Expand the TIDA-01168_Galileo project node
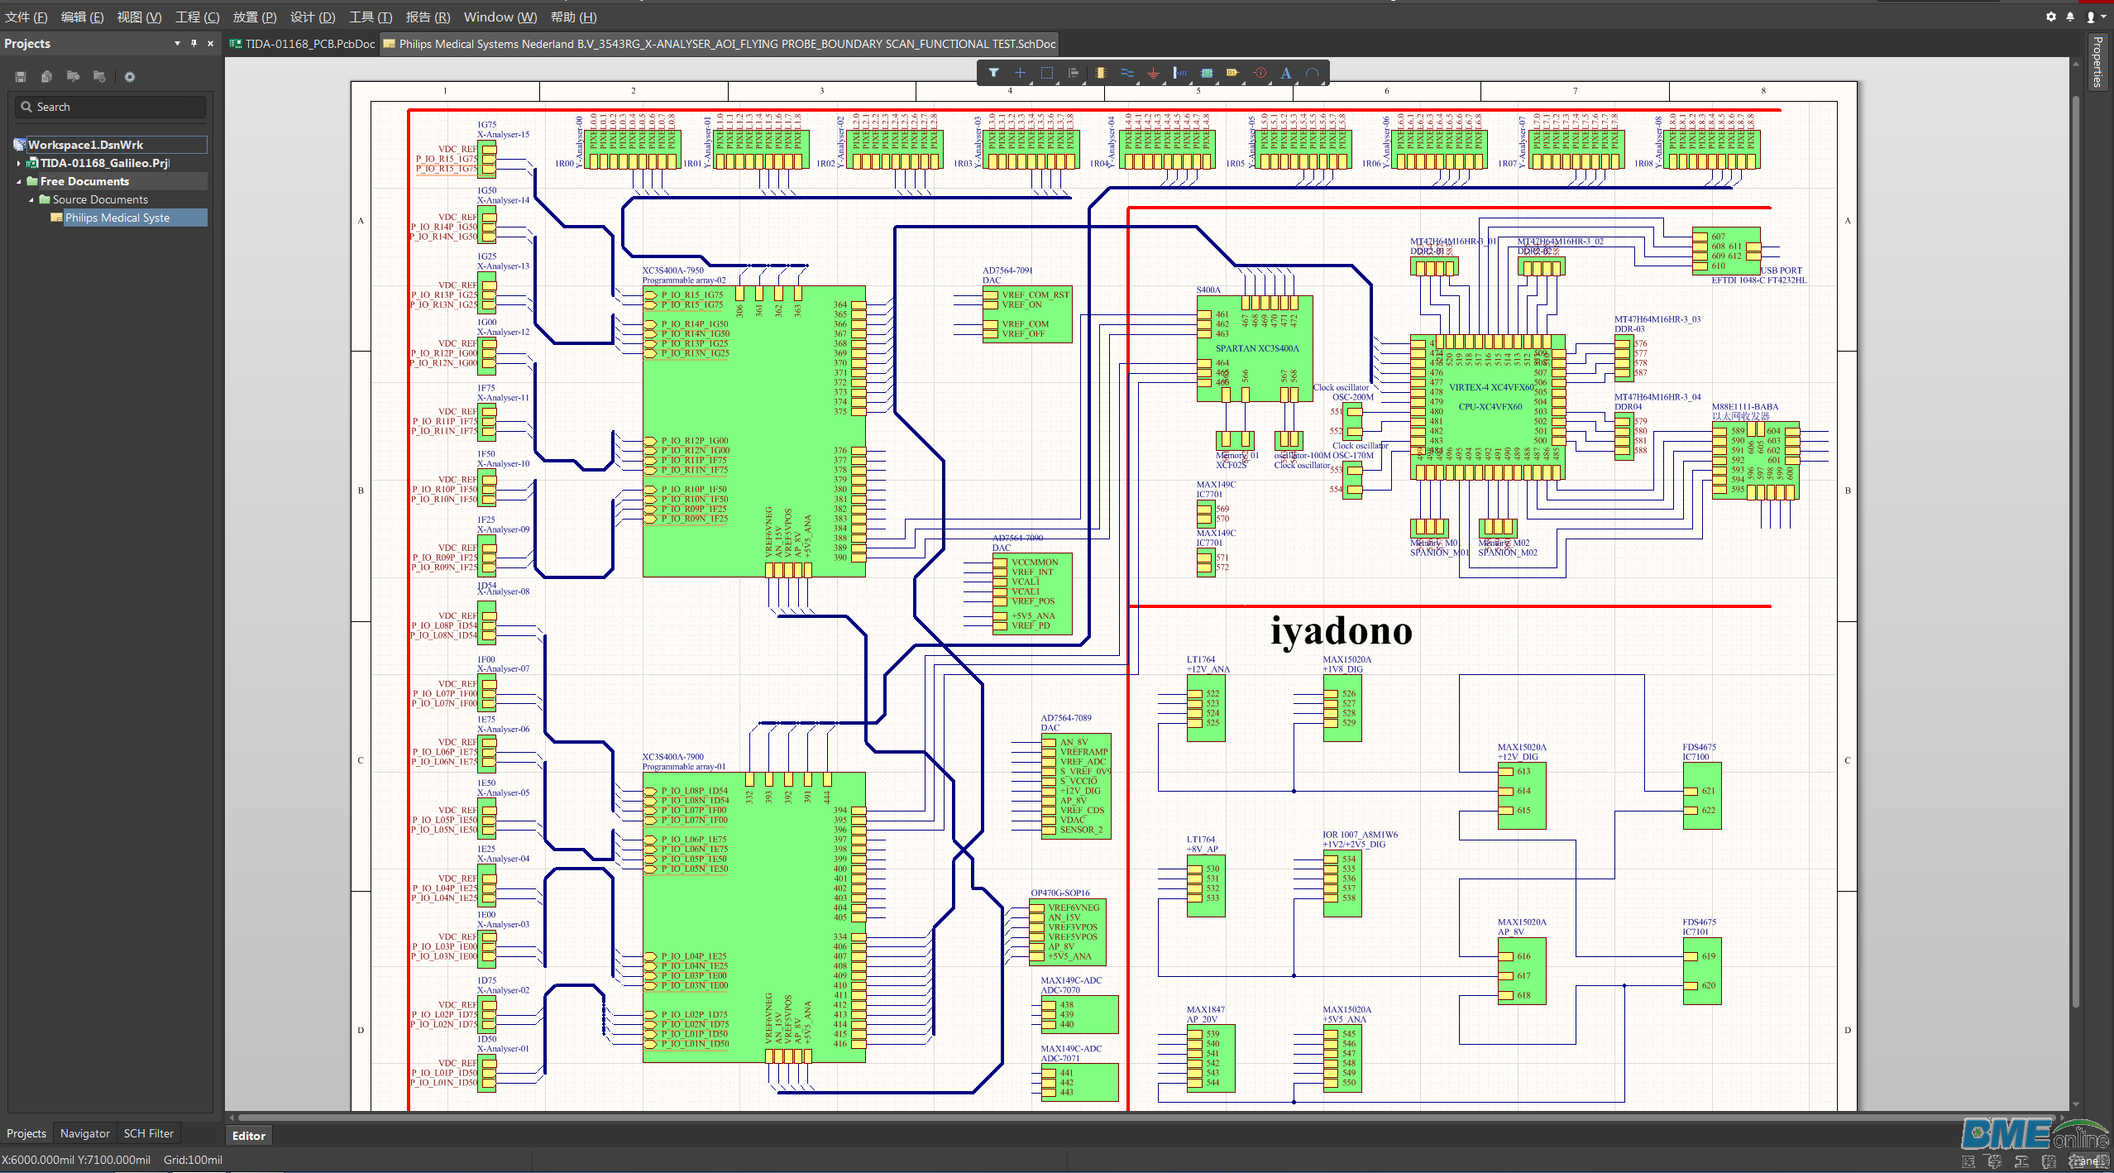 pyautogui.click(x=19, y=163)
